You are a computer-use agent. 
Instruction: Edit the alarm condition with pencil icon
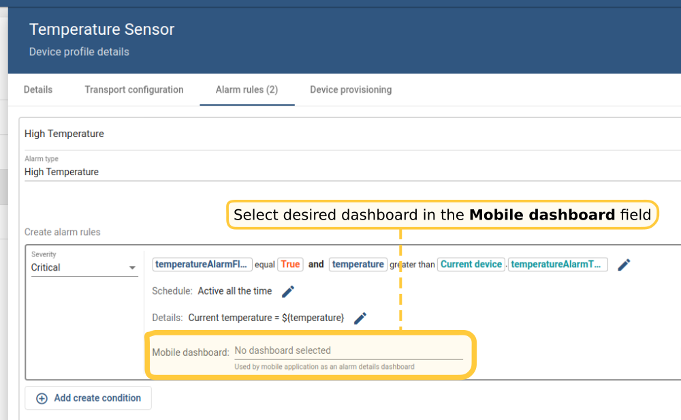tap(624, 265)
